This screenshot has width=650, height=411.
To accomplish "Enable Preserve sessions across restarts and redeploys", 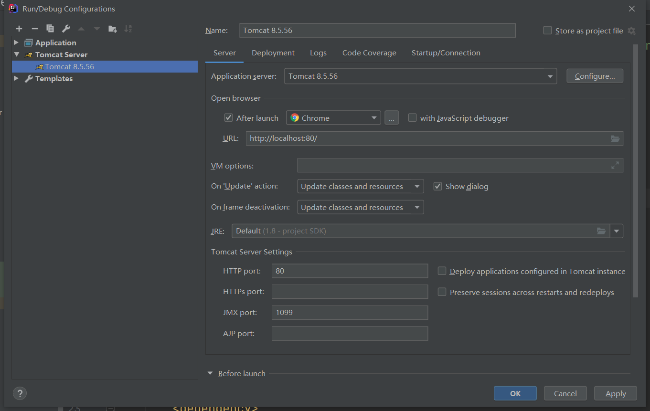I will tap(442, 292).
